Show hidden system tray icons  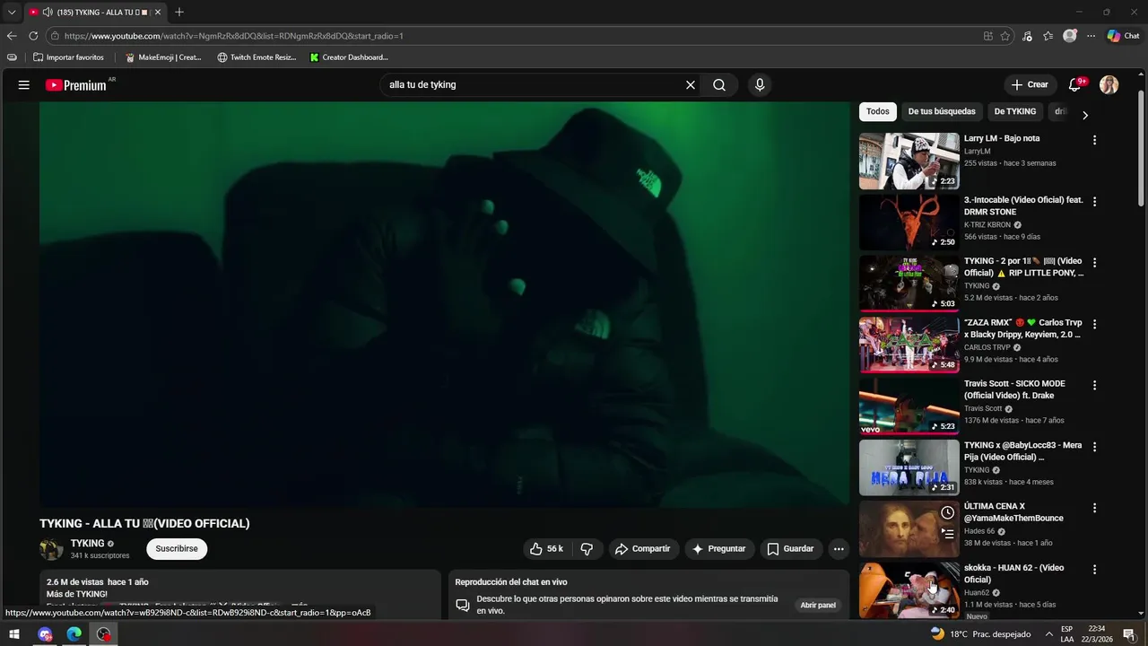click(x=1048, y=634)
